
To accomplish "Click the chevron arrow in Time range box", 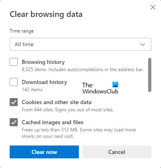I will [142, 44].
